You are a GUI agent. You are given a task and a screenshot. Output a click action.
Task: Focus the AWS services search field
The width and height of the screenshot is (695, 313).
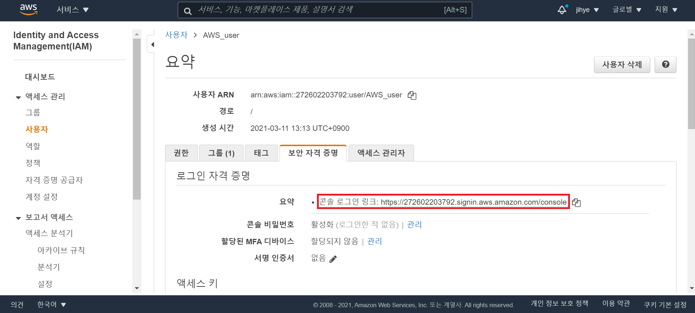click(x=325, y=10)
